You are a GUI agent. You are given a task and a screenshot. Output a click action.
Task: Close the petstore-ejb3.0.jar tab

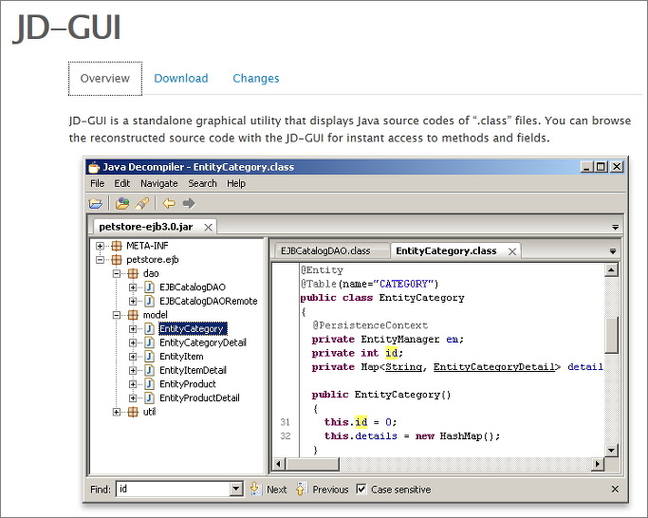(x=209, y=228)
